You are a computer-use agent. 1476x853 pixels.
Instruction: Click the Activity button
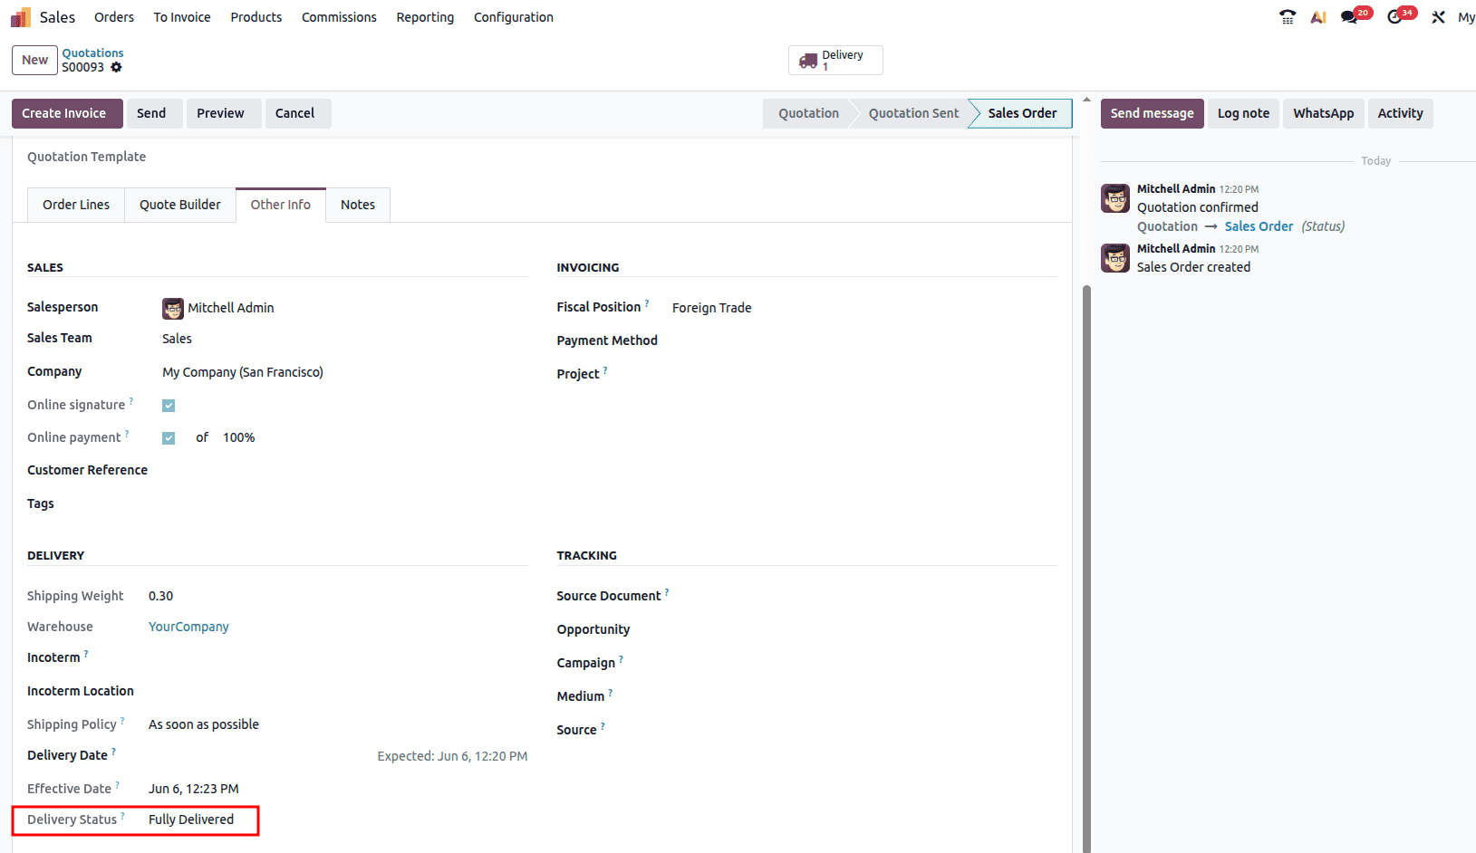[1401, 113]
